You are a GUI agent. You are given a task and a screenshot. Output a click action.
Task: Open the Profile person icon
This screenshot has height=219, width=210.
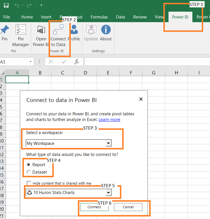tap(74, 29)
